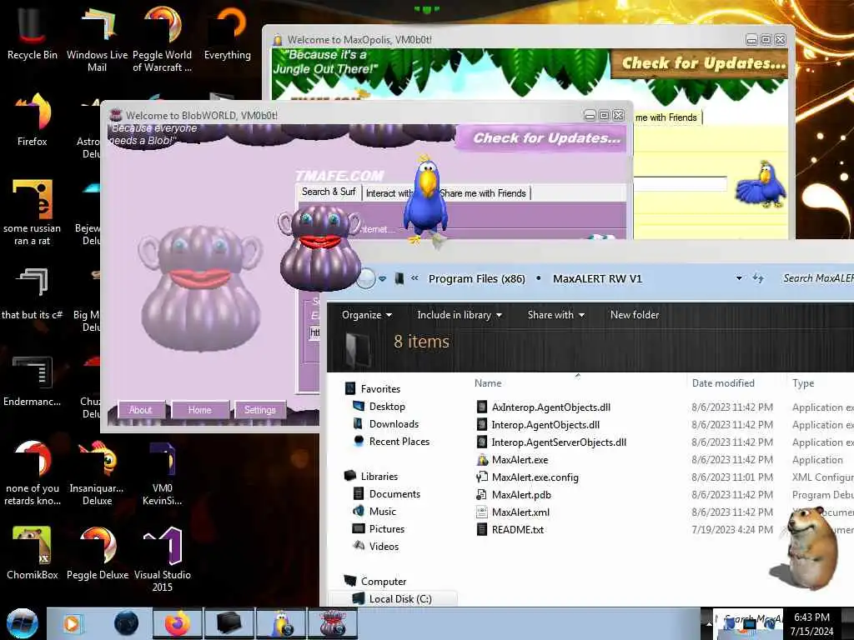Open VM0 KevinSi... desktop icon
Image resolution: width=854 pixels, height=640 pixels.
tap(162, 472)
